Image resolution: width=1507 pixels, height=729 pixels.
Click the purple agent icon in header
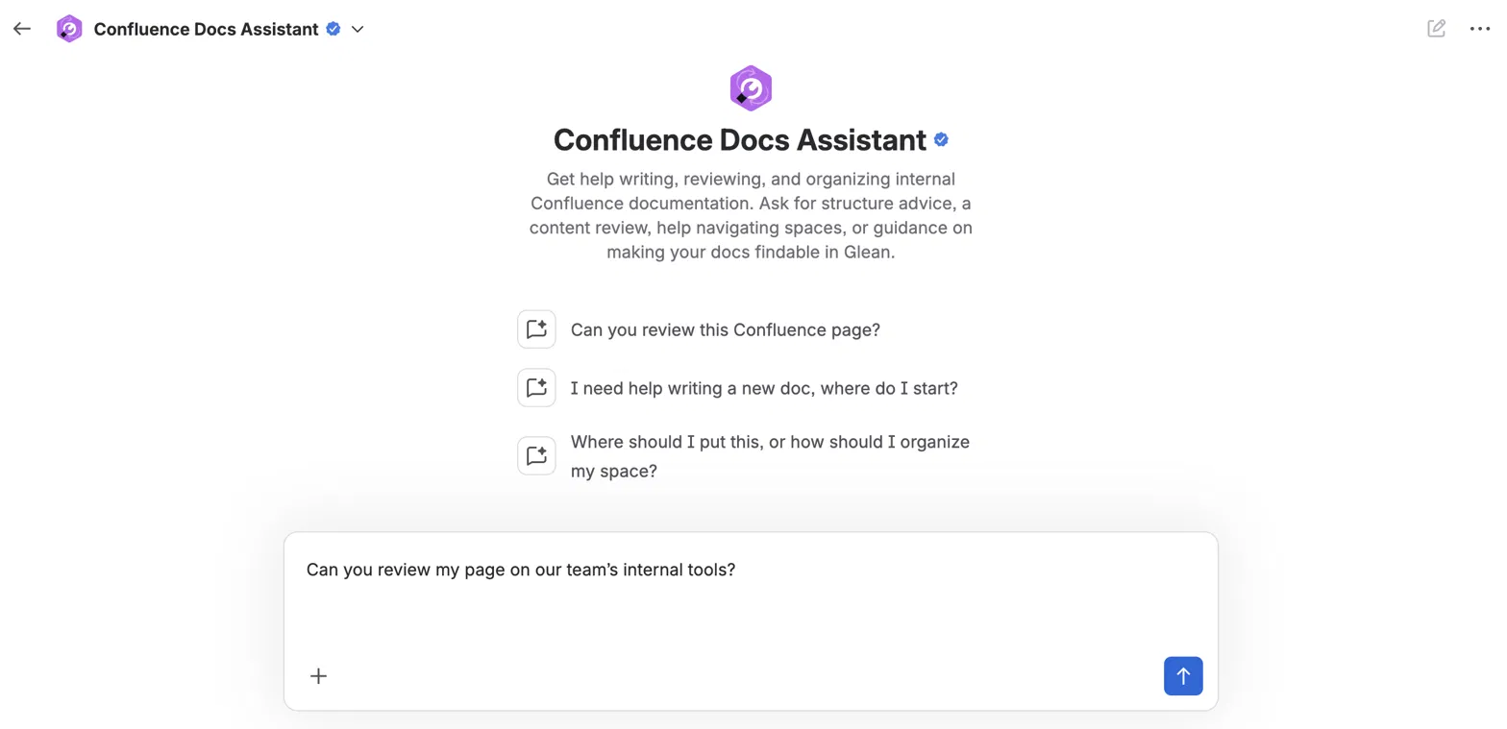pyautogui.click(x=69, y=29)
